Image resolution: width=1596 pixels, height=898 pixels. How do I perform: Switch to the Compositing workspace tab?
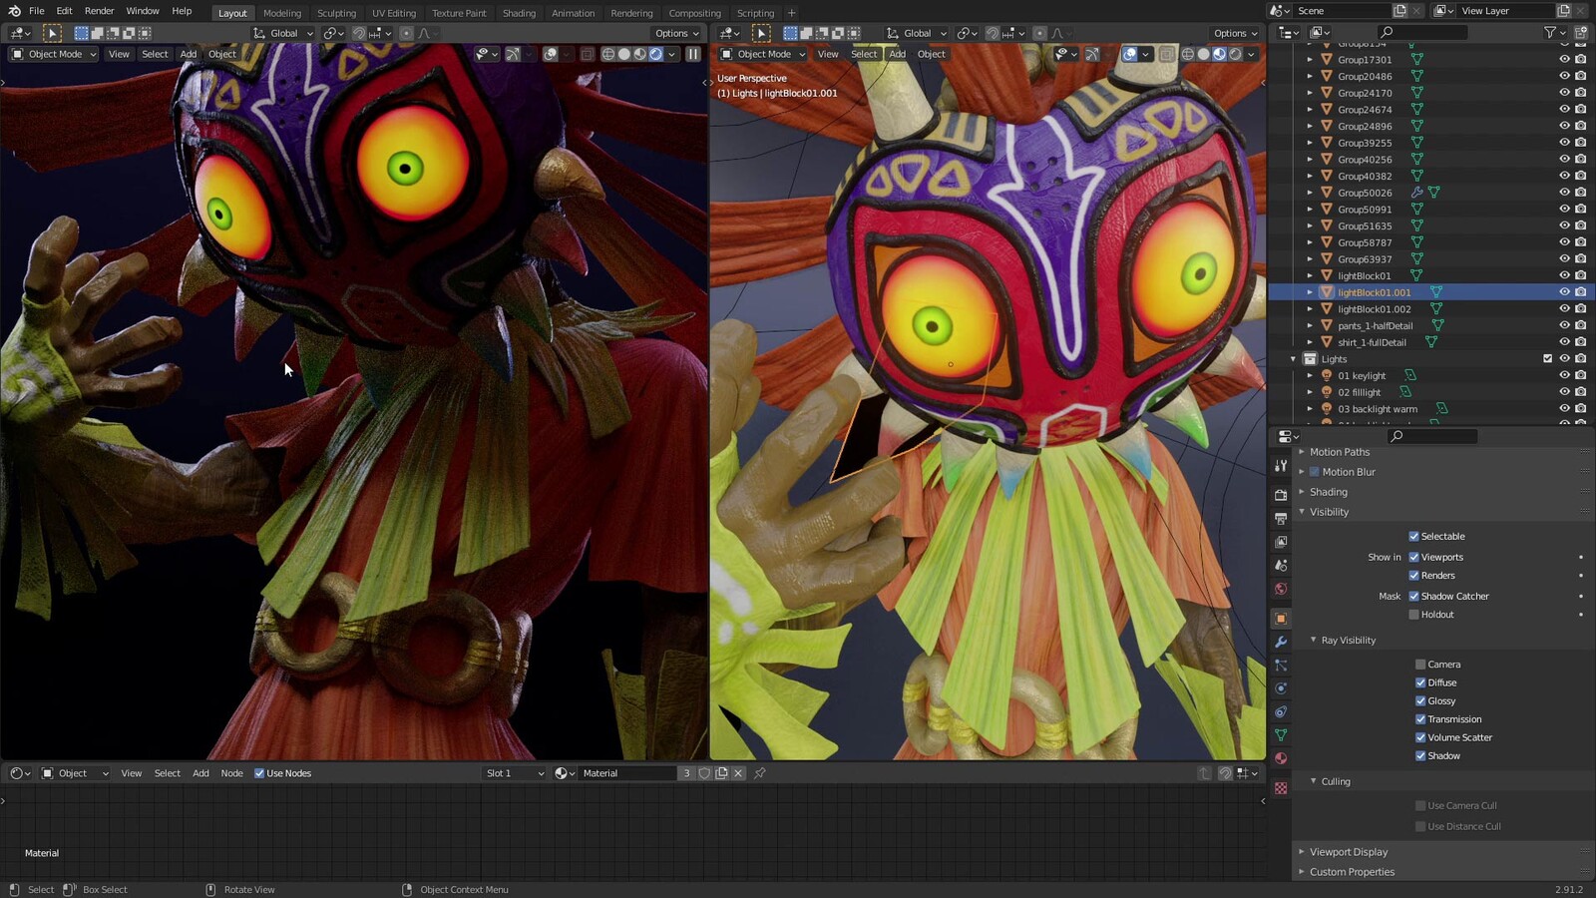(694, 13)
